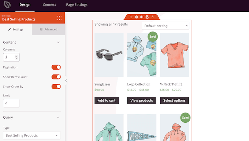Open the blocks grid icon in header

59,18
